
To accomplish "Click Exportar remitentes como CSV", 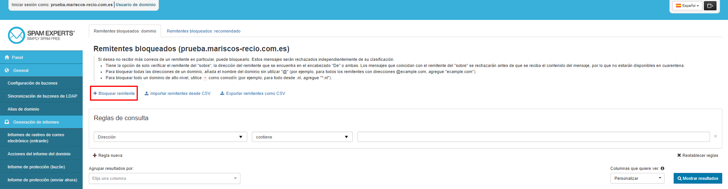I will click(x=253, y=93).
